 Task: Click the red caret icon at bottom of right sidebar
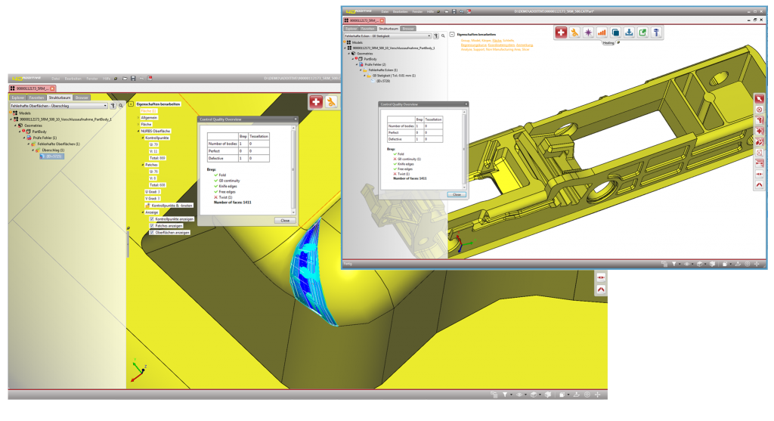[x=759, y=185]
